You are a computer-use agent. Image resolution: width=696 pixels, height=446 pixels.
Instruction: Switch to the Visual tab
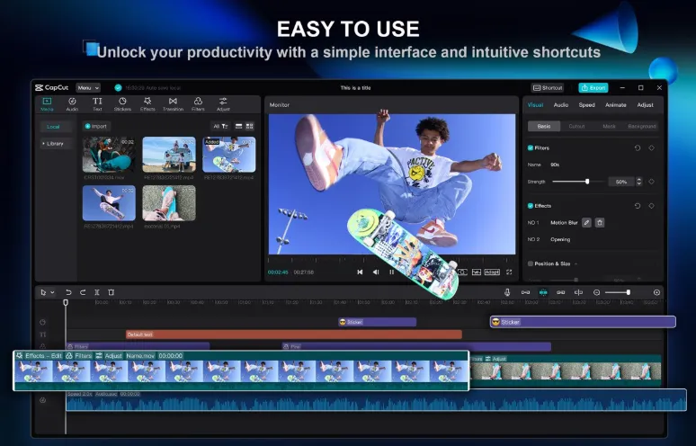pyautogui.click(x=535, y=105)
